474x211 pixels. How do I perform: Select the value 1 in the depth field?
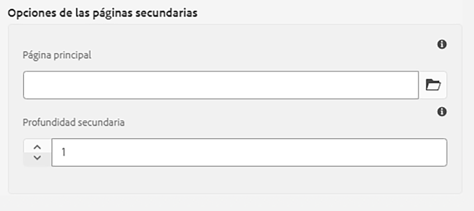64,152
